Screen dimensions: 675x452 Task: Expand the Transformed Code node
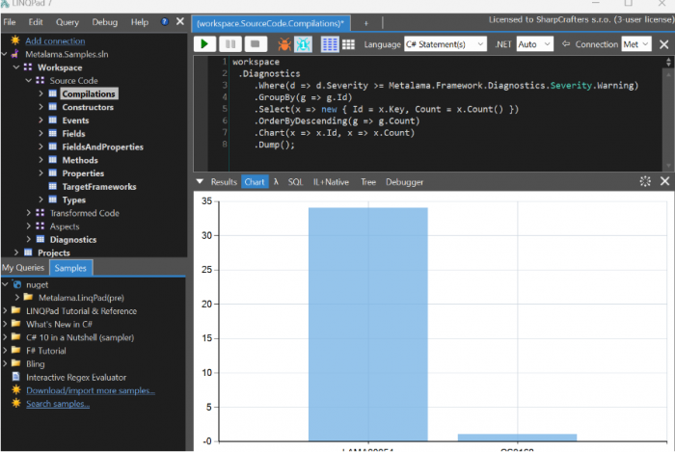click(28, 213)
